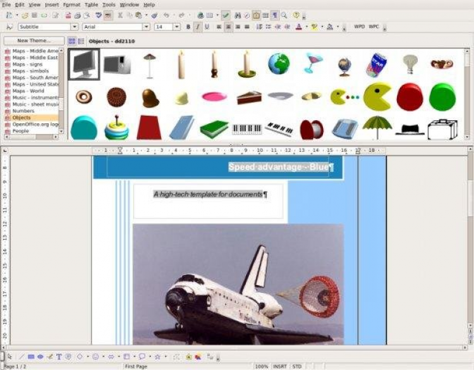Open the Find & Replace binoculars icon
The height and width of the screenshot is (370, 474).
tap(238, 15)
